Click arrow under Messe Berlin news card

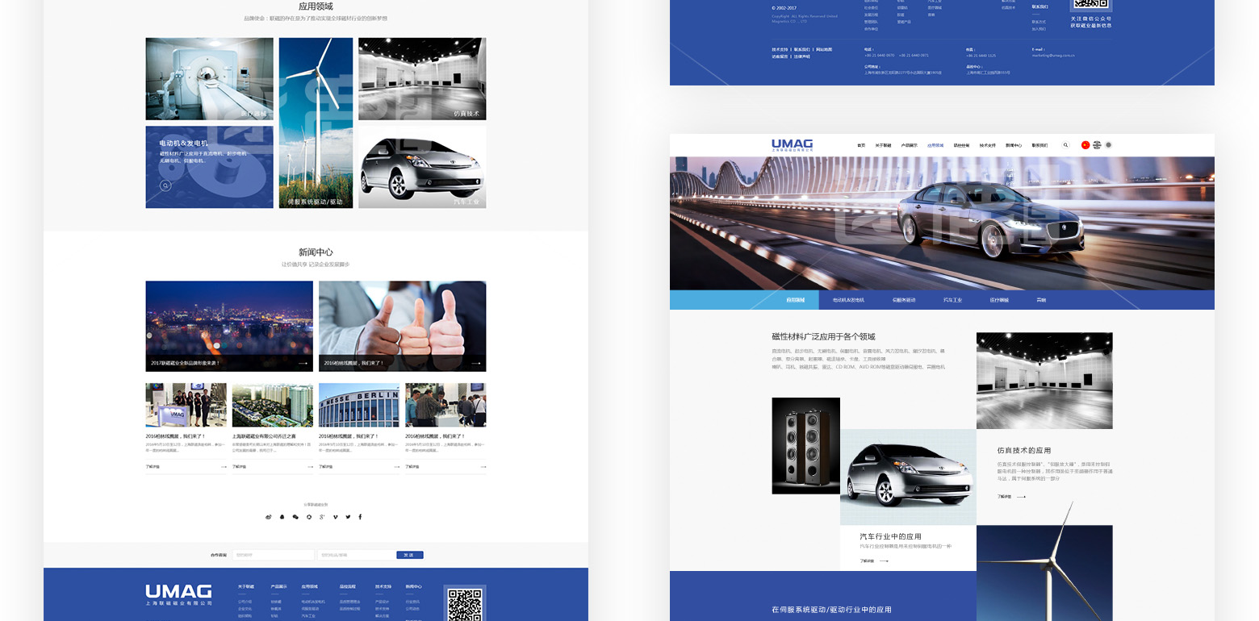coord(395,467)
